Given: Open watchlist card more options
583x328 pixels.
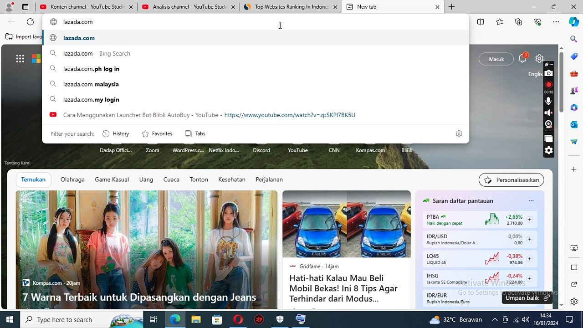Looking at the screenshot, I should click(x=531, y=201).
